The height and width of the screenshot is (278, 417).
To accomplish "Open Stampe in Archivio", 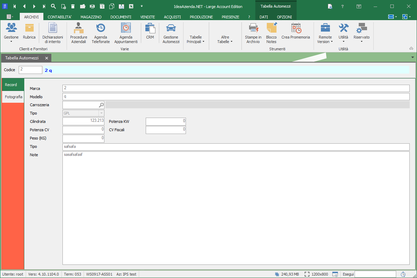I will 253,33.
